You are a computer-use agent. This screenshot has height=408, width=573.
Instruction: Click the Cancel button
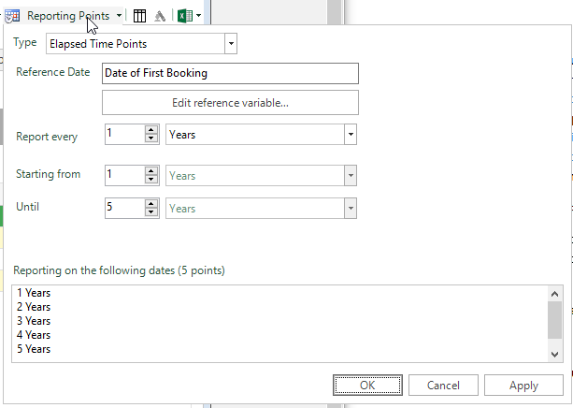click(443, 385)
